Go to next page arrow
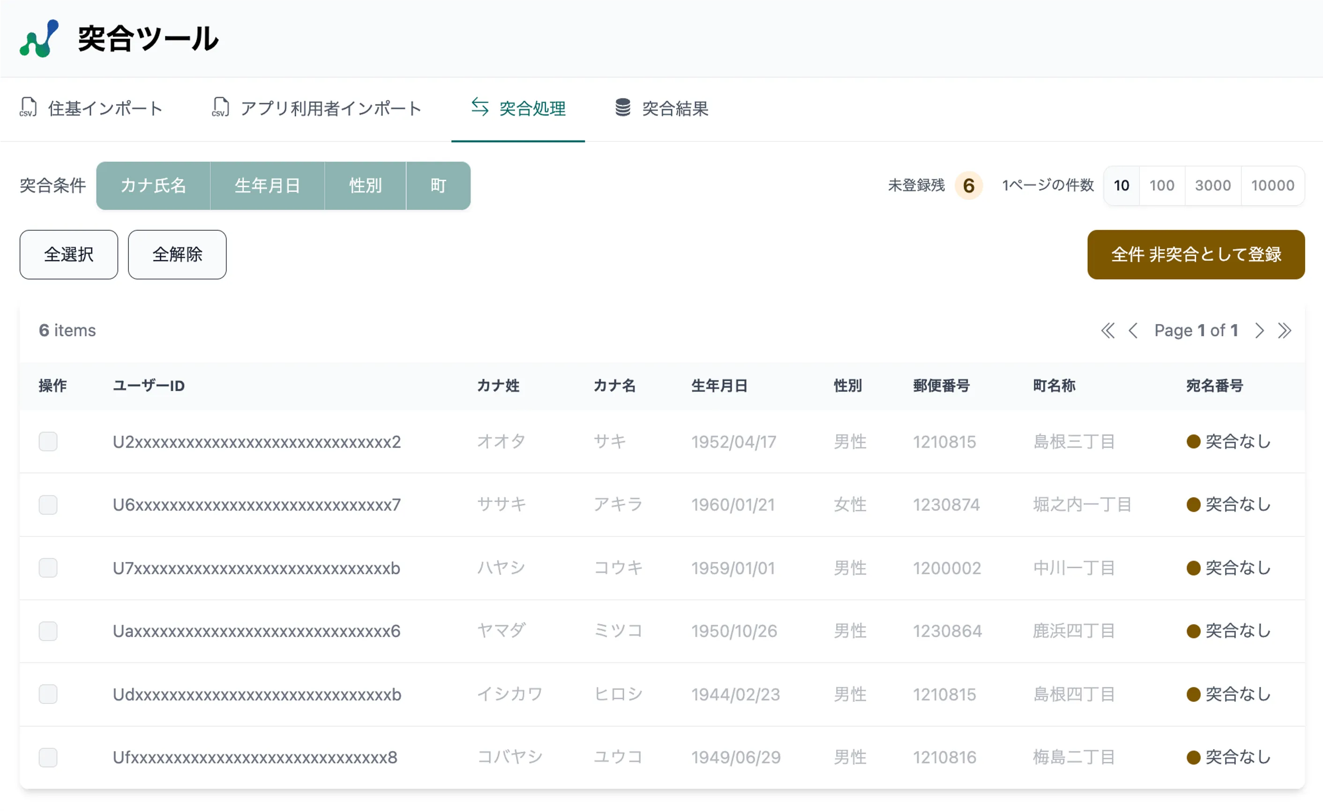 1259,331
